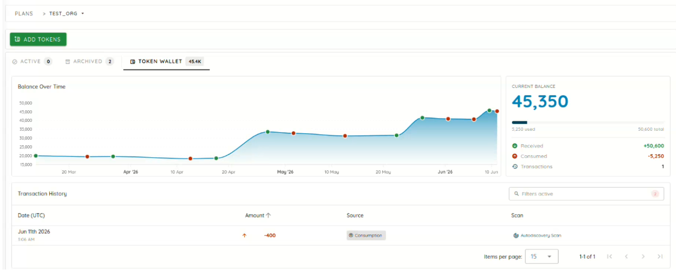Viewport: 676px width, 273px height.
Task: Click the 45.4K badge on Token Wallet
Action: click(194, 61)
